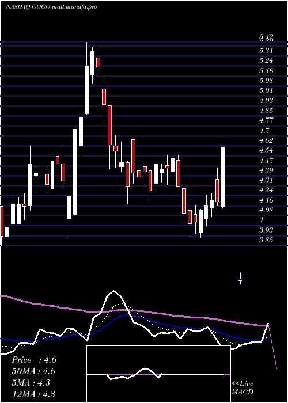Click the 'NASDAQ GOGO mail.munafa.pro' chart title
Image resolution: width=288 pixels, height=403 pixels.
51,7
